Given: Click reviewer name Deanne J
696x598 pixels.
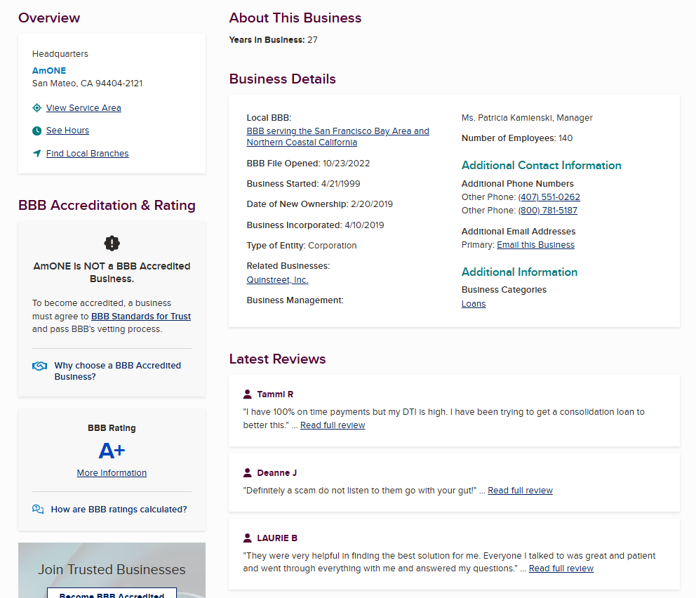Looking at the screenshot, I should (x=277, y=473).
